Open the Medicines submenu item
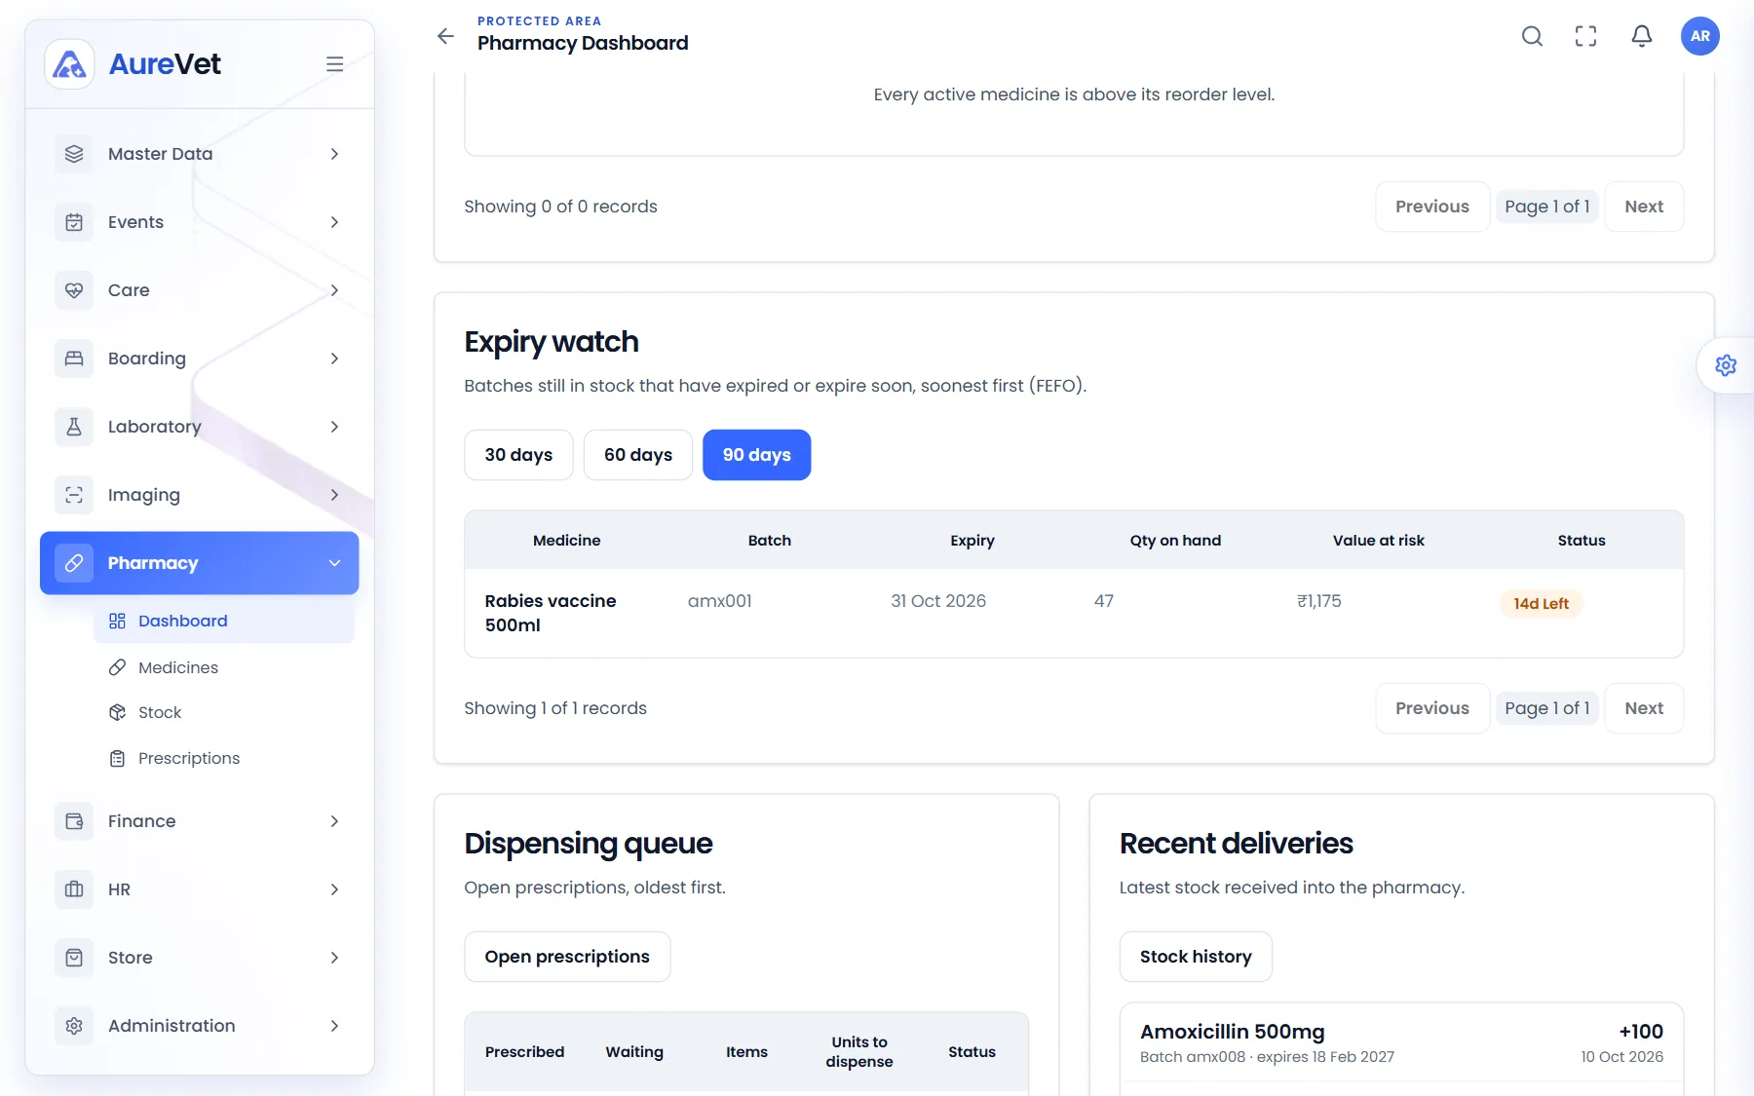1754x1096 pixels. pyautogui.click(x=224, y=667)
